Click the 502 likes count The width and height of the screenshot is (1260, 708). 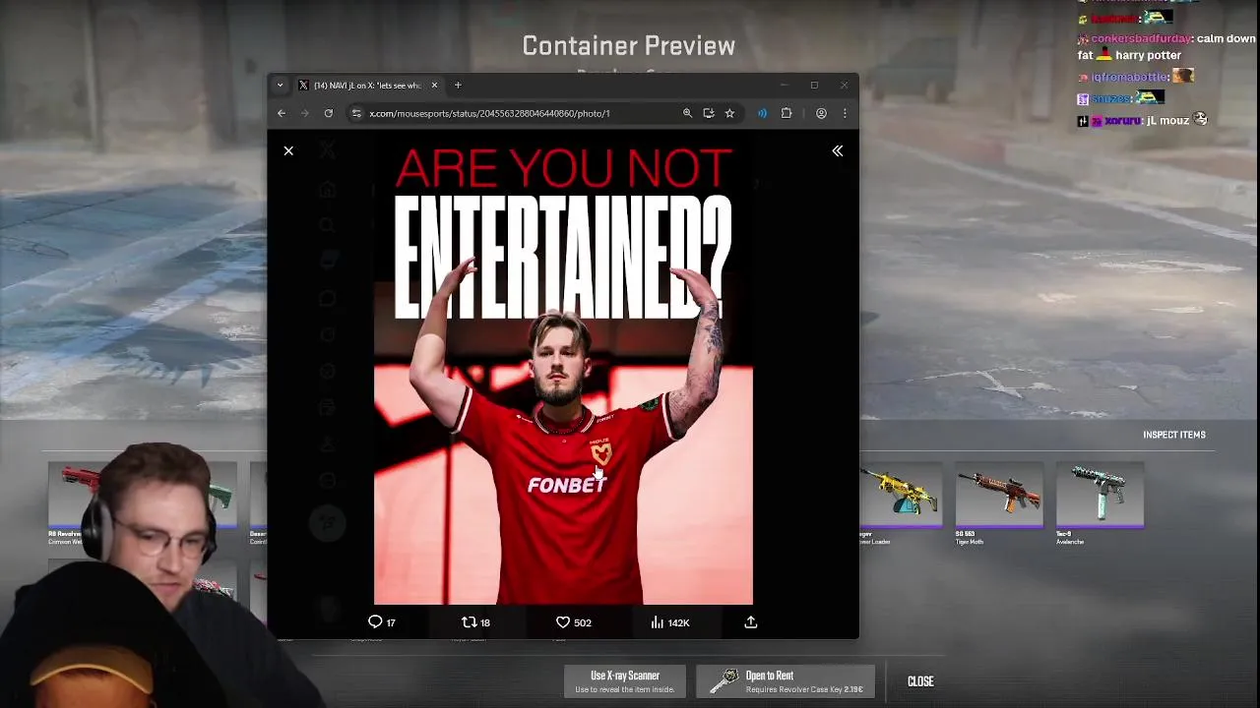click(583, 622)
